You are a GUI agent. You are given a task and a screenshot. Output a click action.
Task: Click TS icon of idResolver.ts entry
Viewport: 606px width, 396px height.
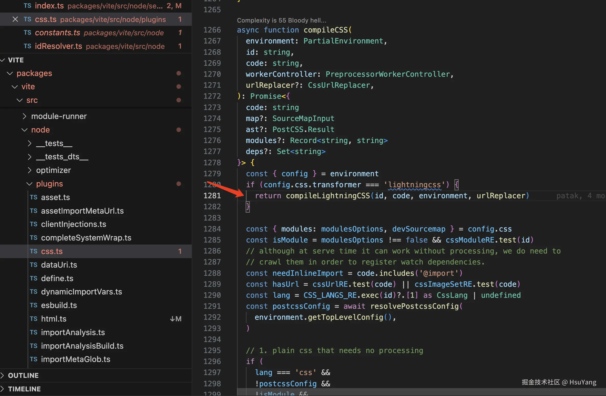click(x=27, y=46)
